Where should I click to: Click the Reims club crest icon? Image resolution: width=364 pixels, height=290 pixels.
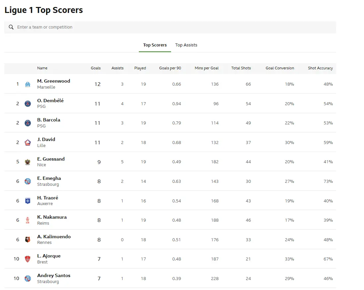click(28, 220)
